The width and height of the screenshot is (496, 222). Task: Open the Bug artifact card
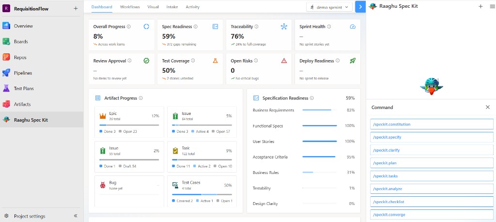coord(129,191)
